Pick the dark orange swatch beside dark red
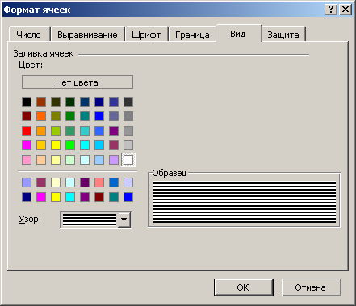Viewport: 356px width, 306px height. point(41,116)
